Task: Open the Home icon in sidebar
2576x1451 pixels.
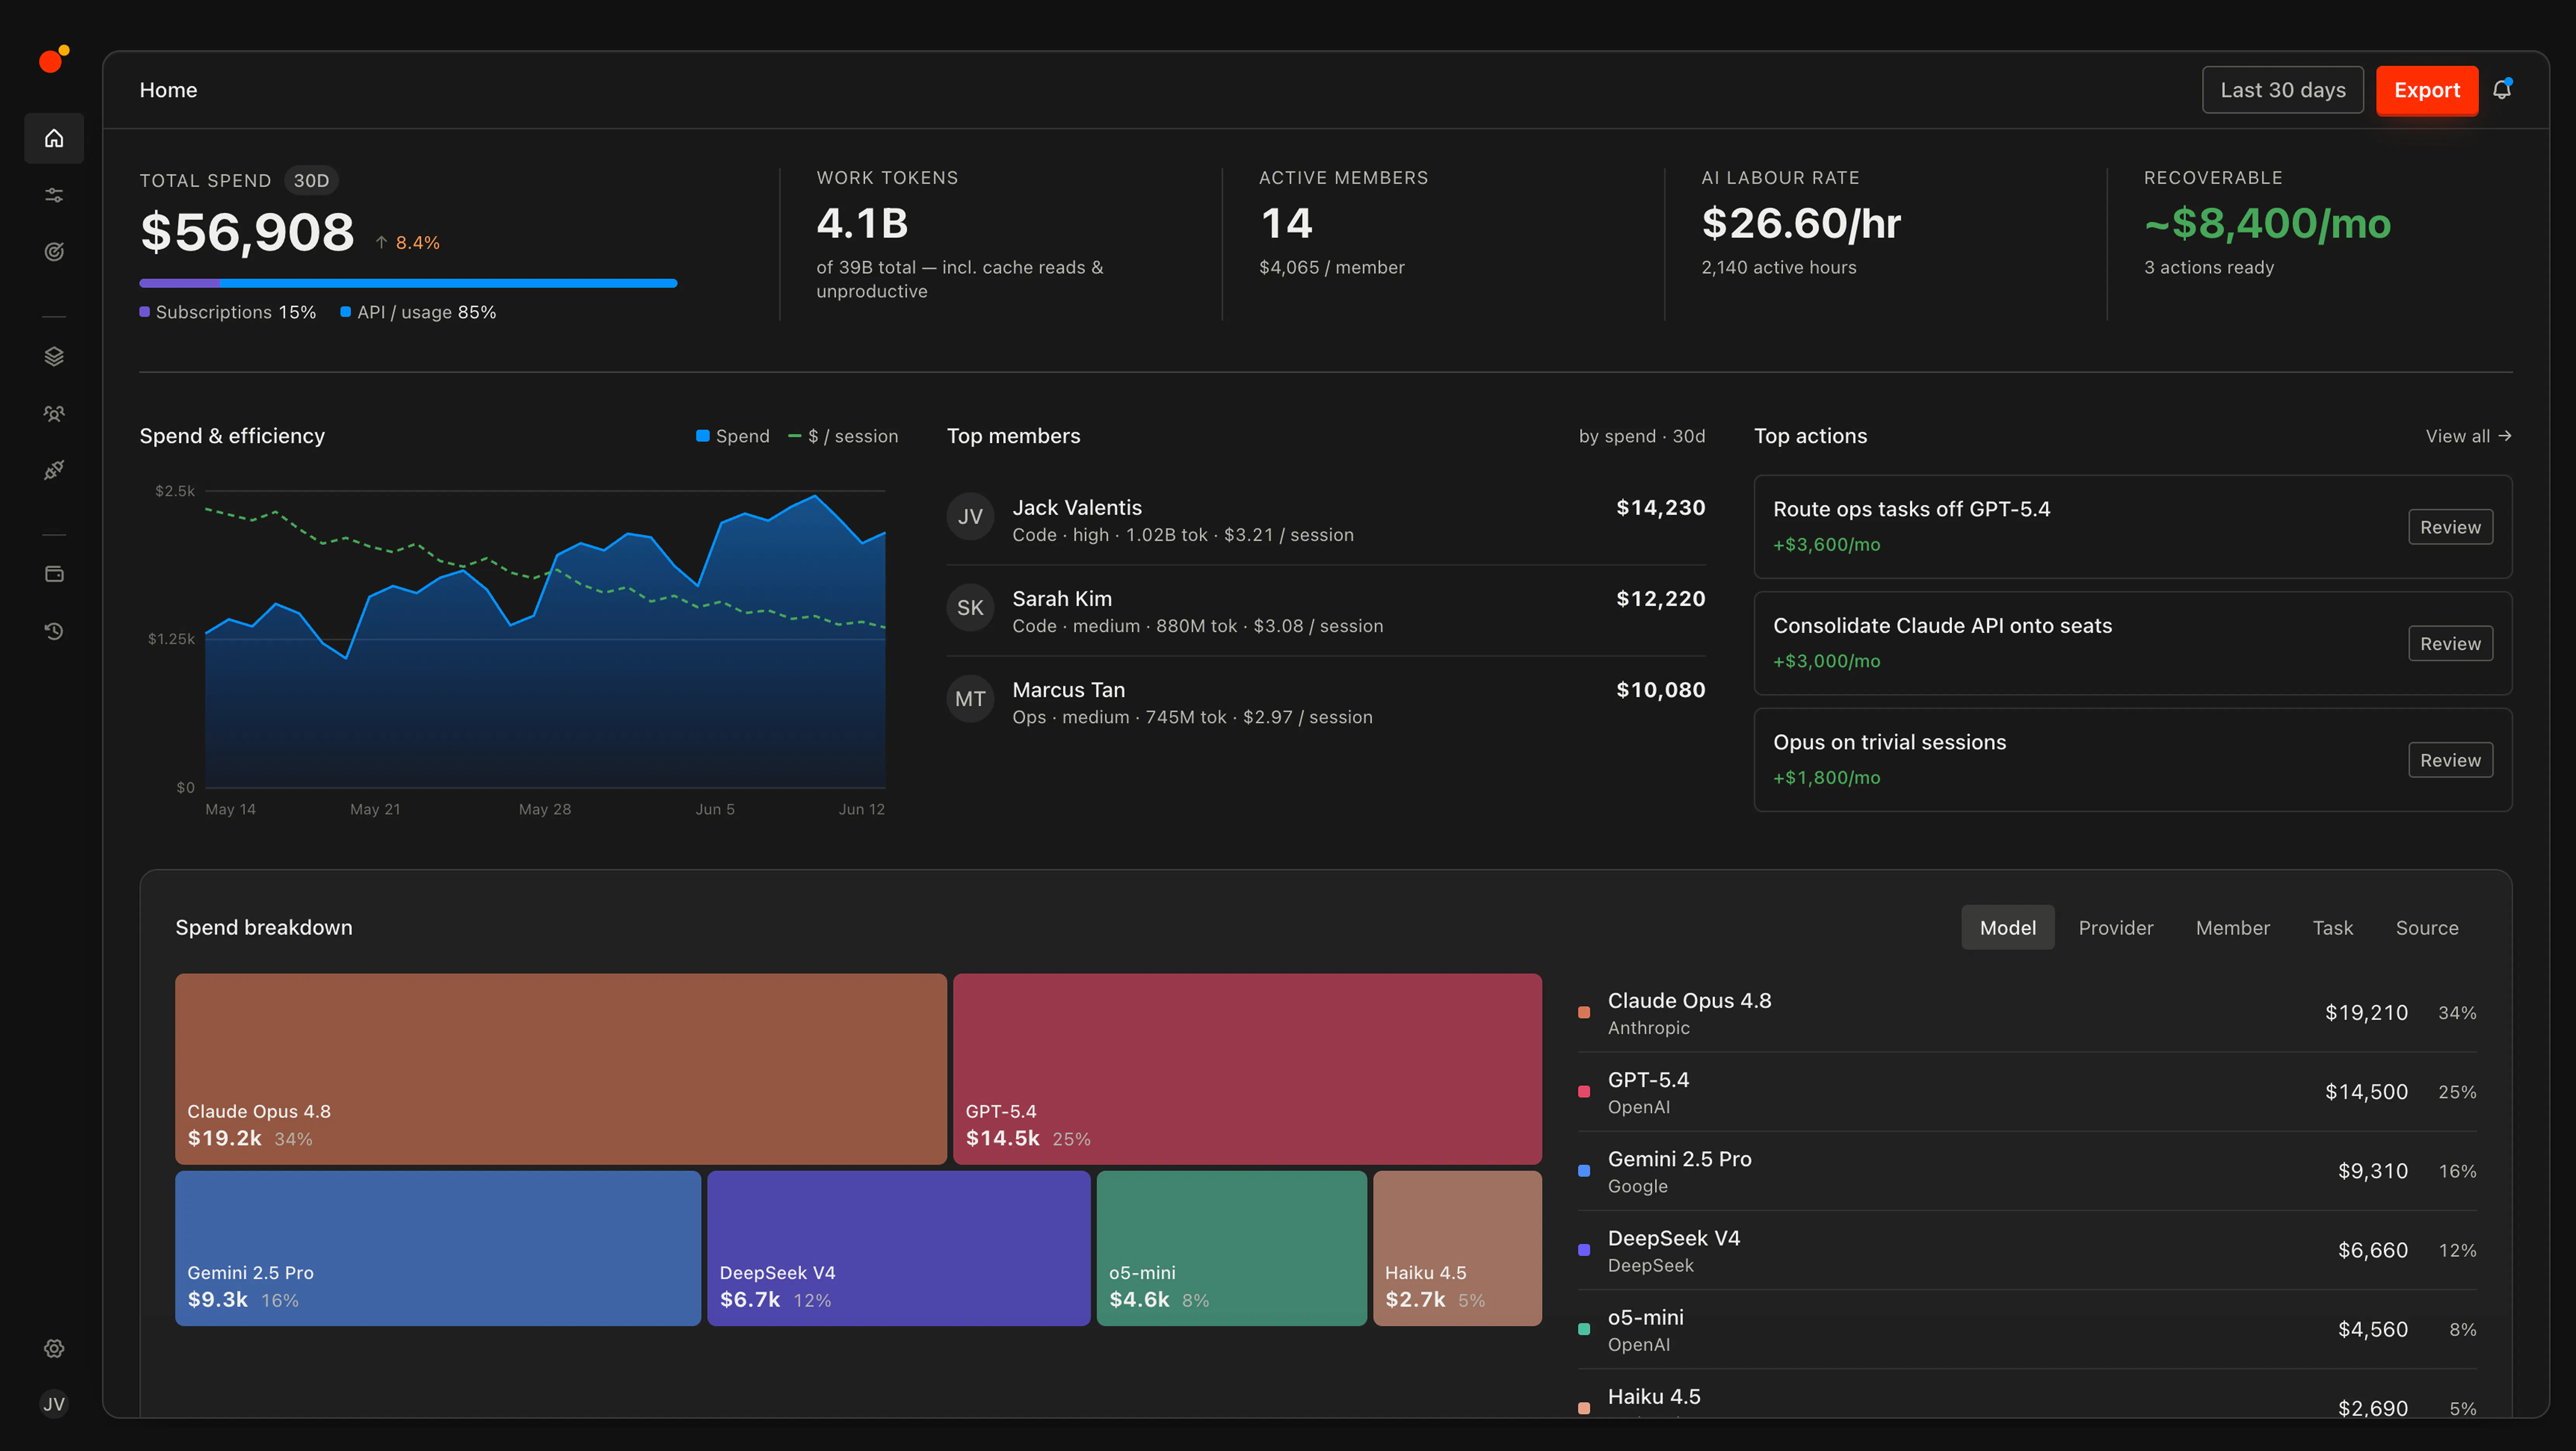Action: [x=54, y=138]
